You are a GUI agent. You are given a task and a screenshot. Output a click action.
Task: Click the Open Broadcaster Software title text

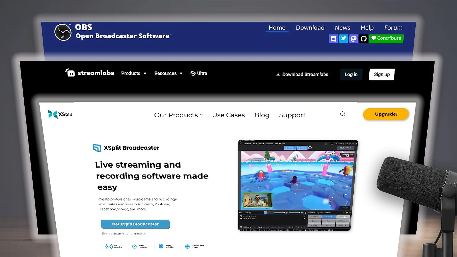click(123, 36)
